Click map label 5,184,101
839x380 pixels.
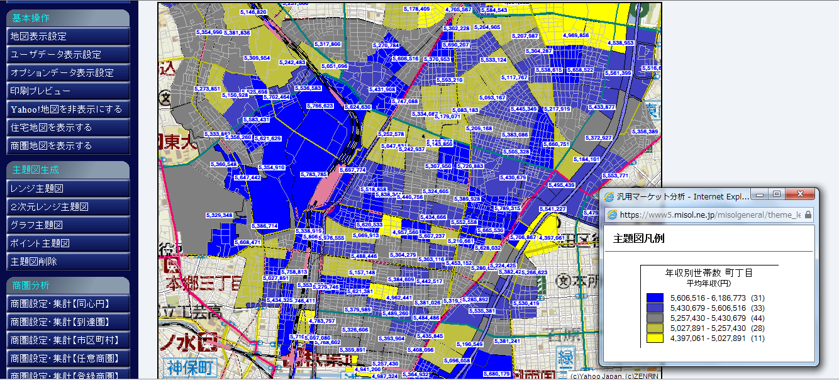pyautogui.click(x=586, y=159)
